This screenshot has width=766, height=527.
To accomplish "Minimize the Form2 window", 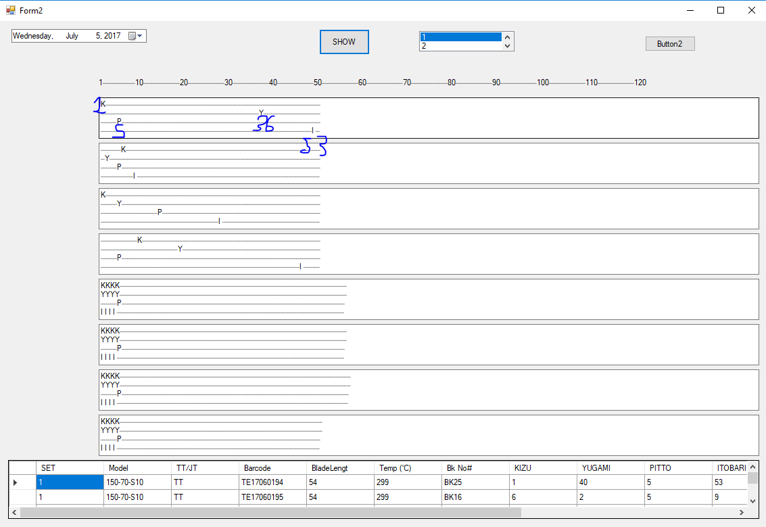I will coord(690,10).
